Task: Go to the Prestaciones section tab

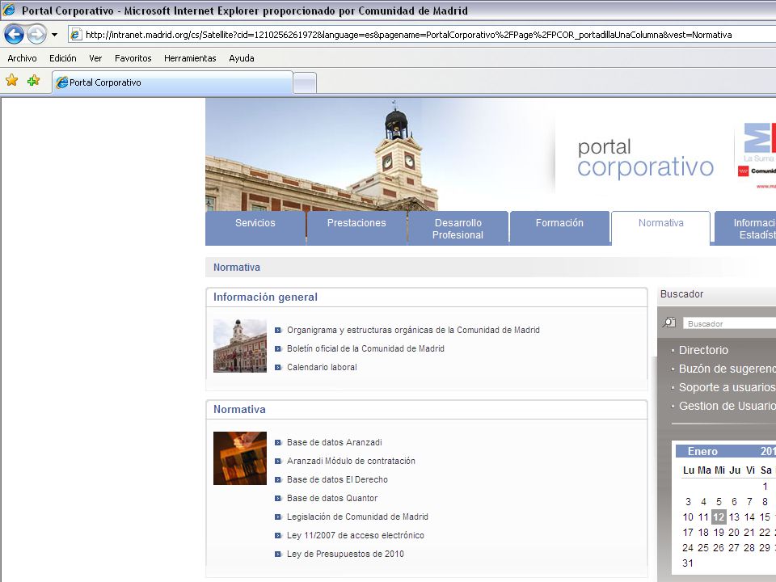Action: click(356, 228)
